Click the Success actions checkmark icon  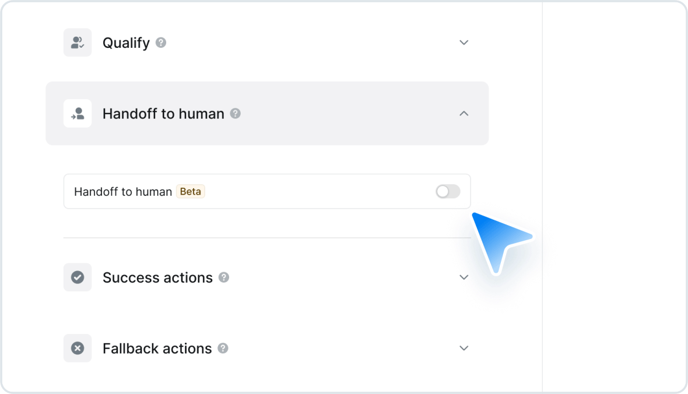coord(78,277)
